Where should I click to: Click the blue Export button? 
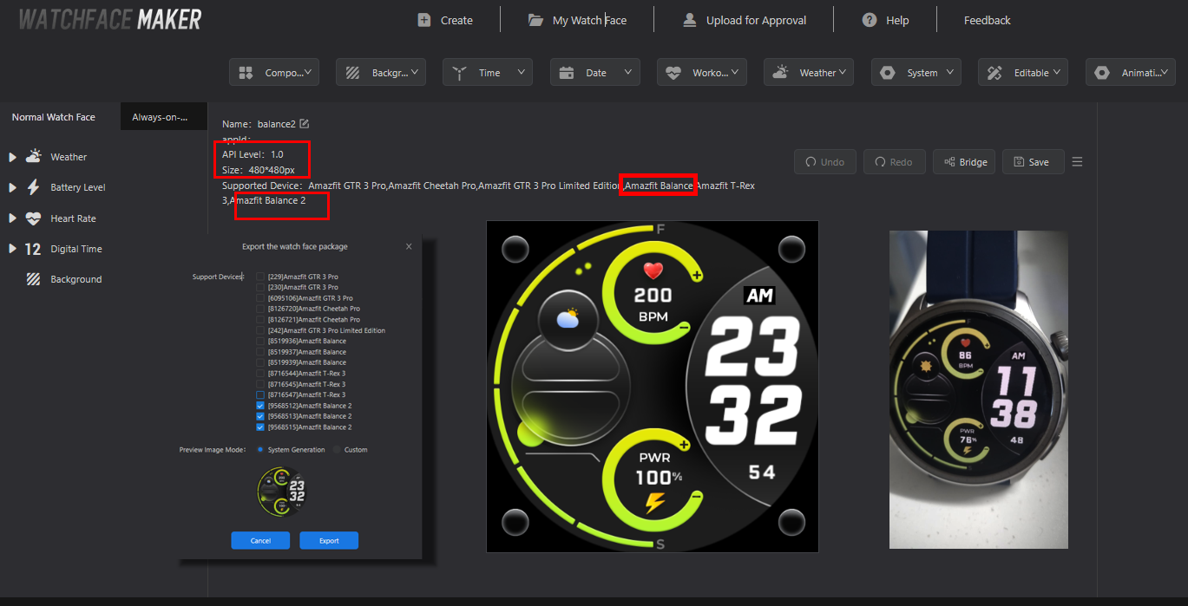[x=329, y=540]
